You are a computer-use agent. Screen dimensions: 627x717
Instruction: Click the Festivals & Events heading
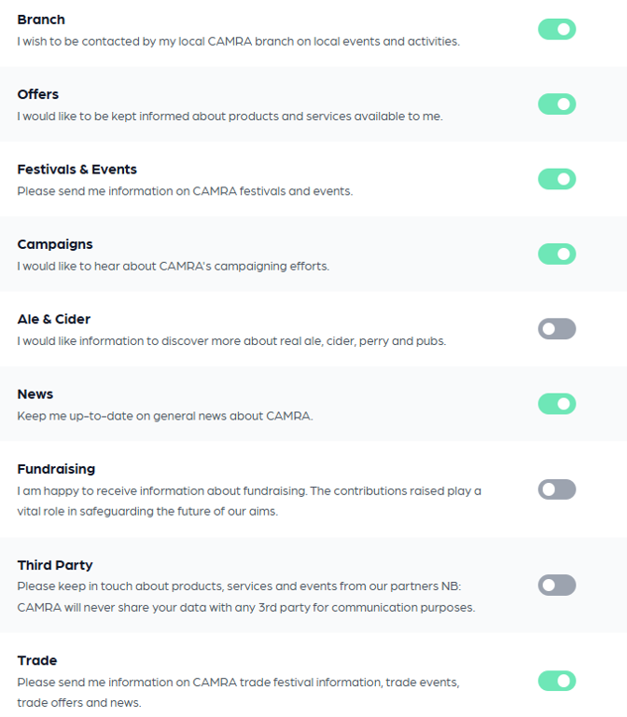pyautogui.click(x=77, y=170)
